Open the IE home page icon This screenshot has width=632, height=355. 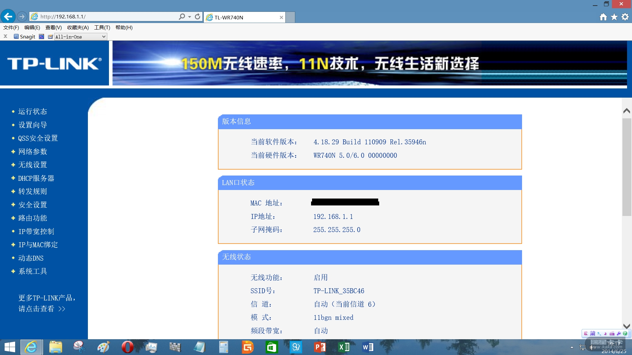[x=603, y=17]
